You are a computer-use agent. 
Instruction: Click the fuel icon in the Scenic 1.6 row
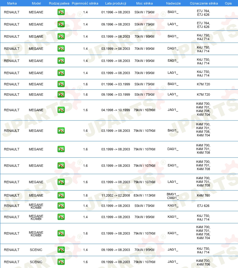pyautogui.click(x=61, y=262)
